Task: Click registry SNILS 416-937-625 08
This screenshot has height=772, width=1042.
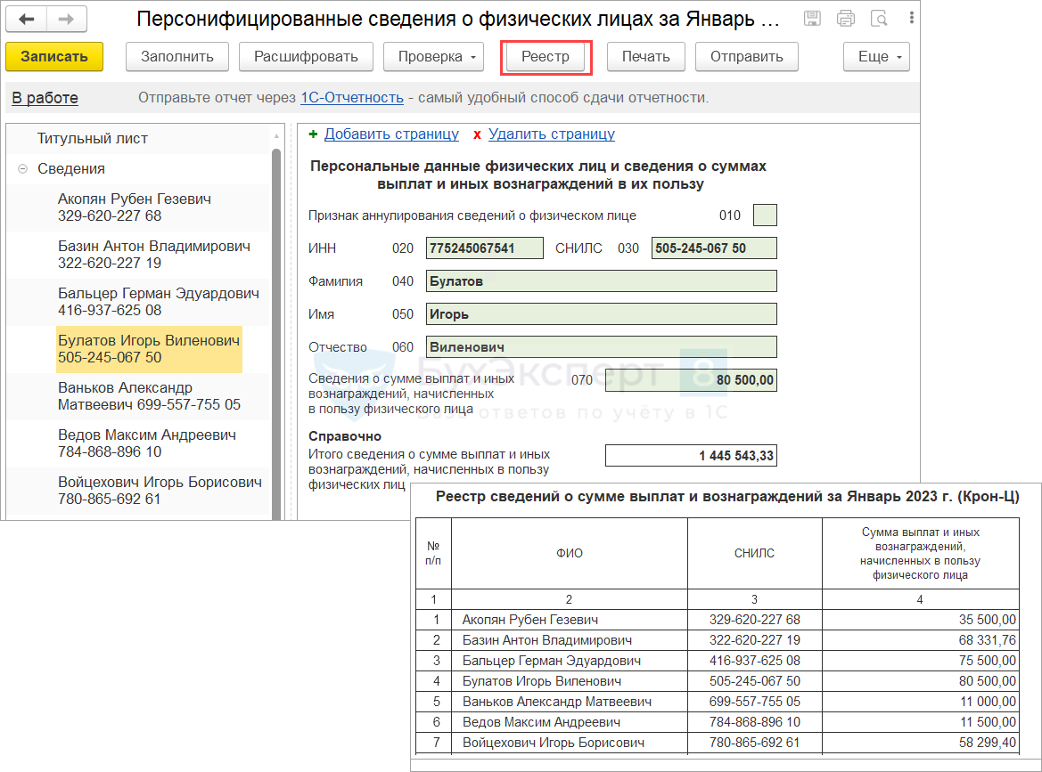Action: point(755,662)
